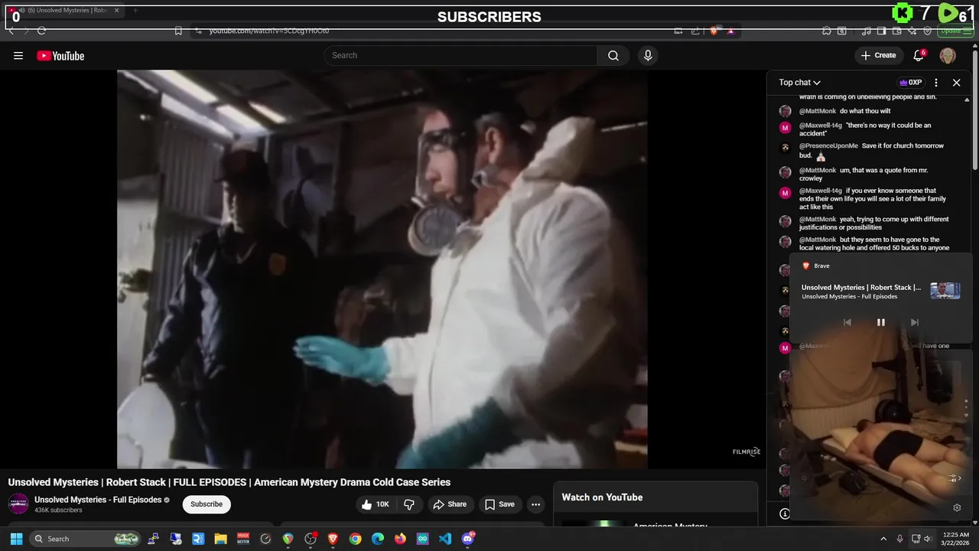Viewport: 979px width, 551px height.
Task: Open the Create menu
Action: click(x=878, y=55)
